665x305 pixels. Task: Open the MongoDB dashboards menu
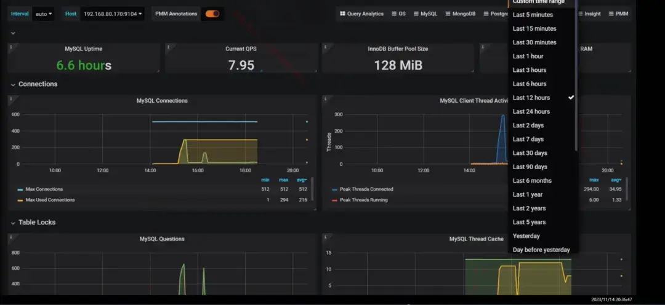click(460, 14)
